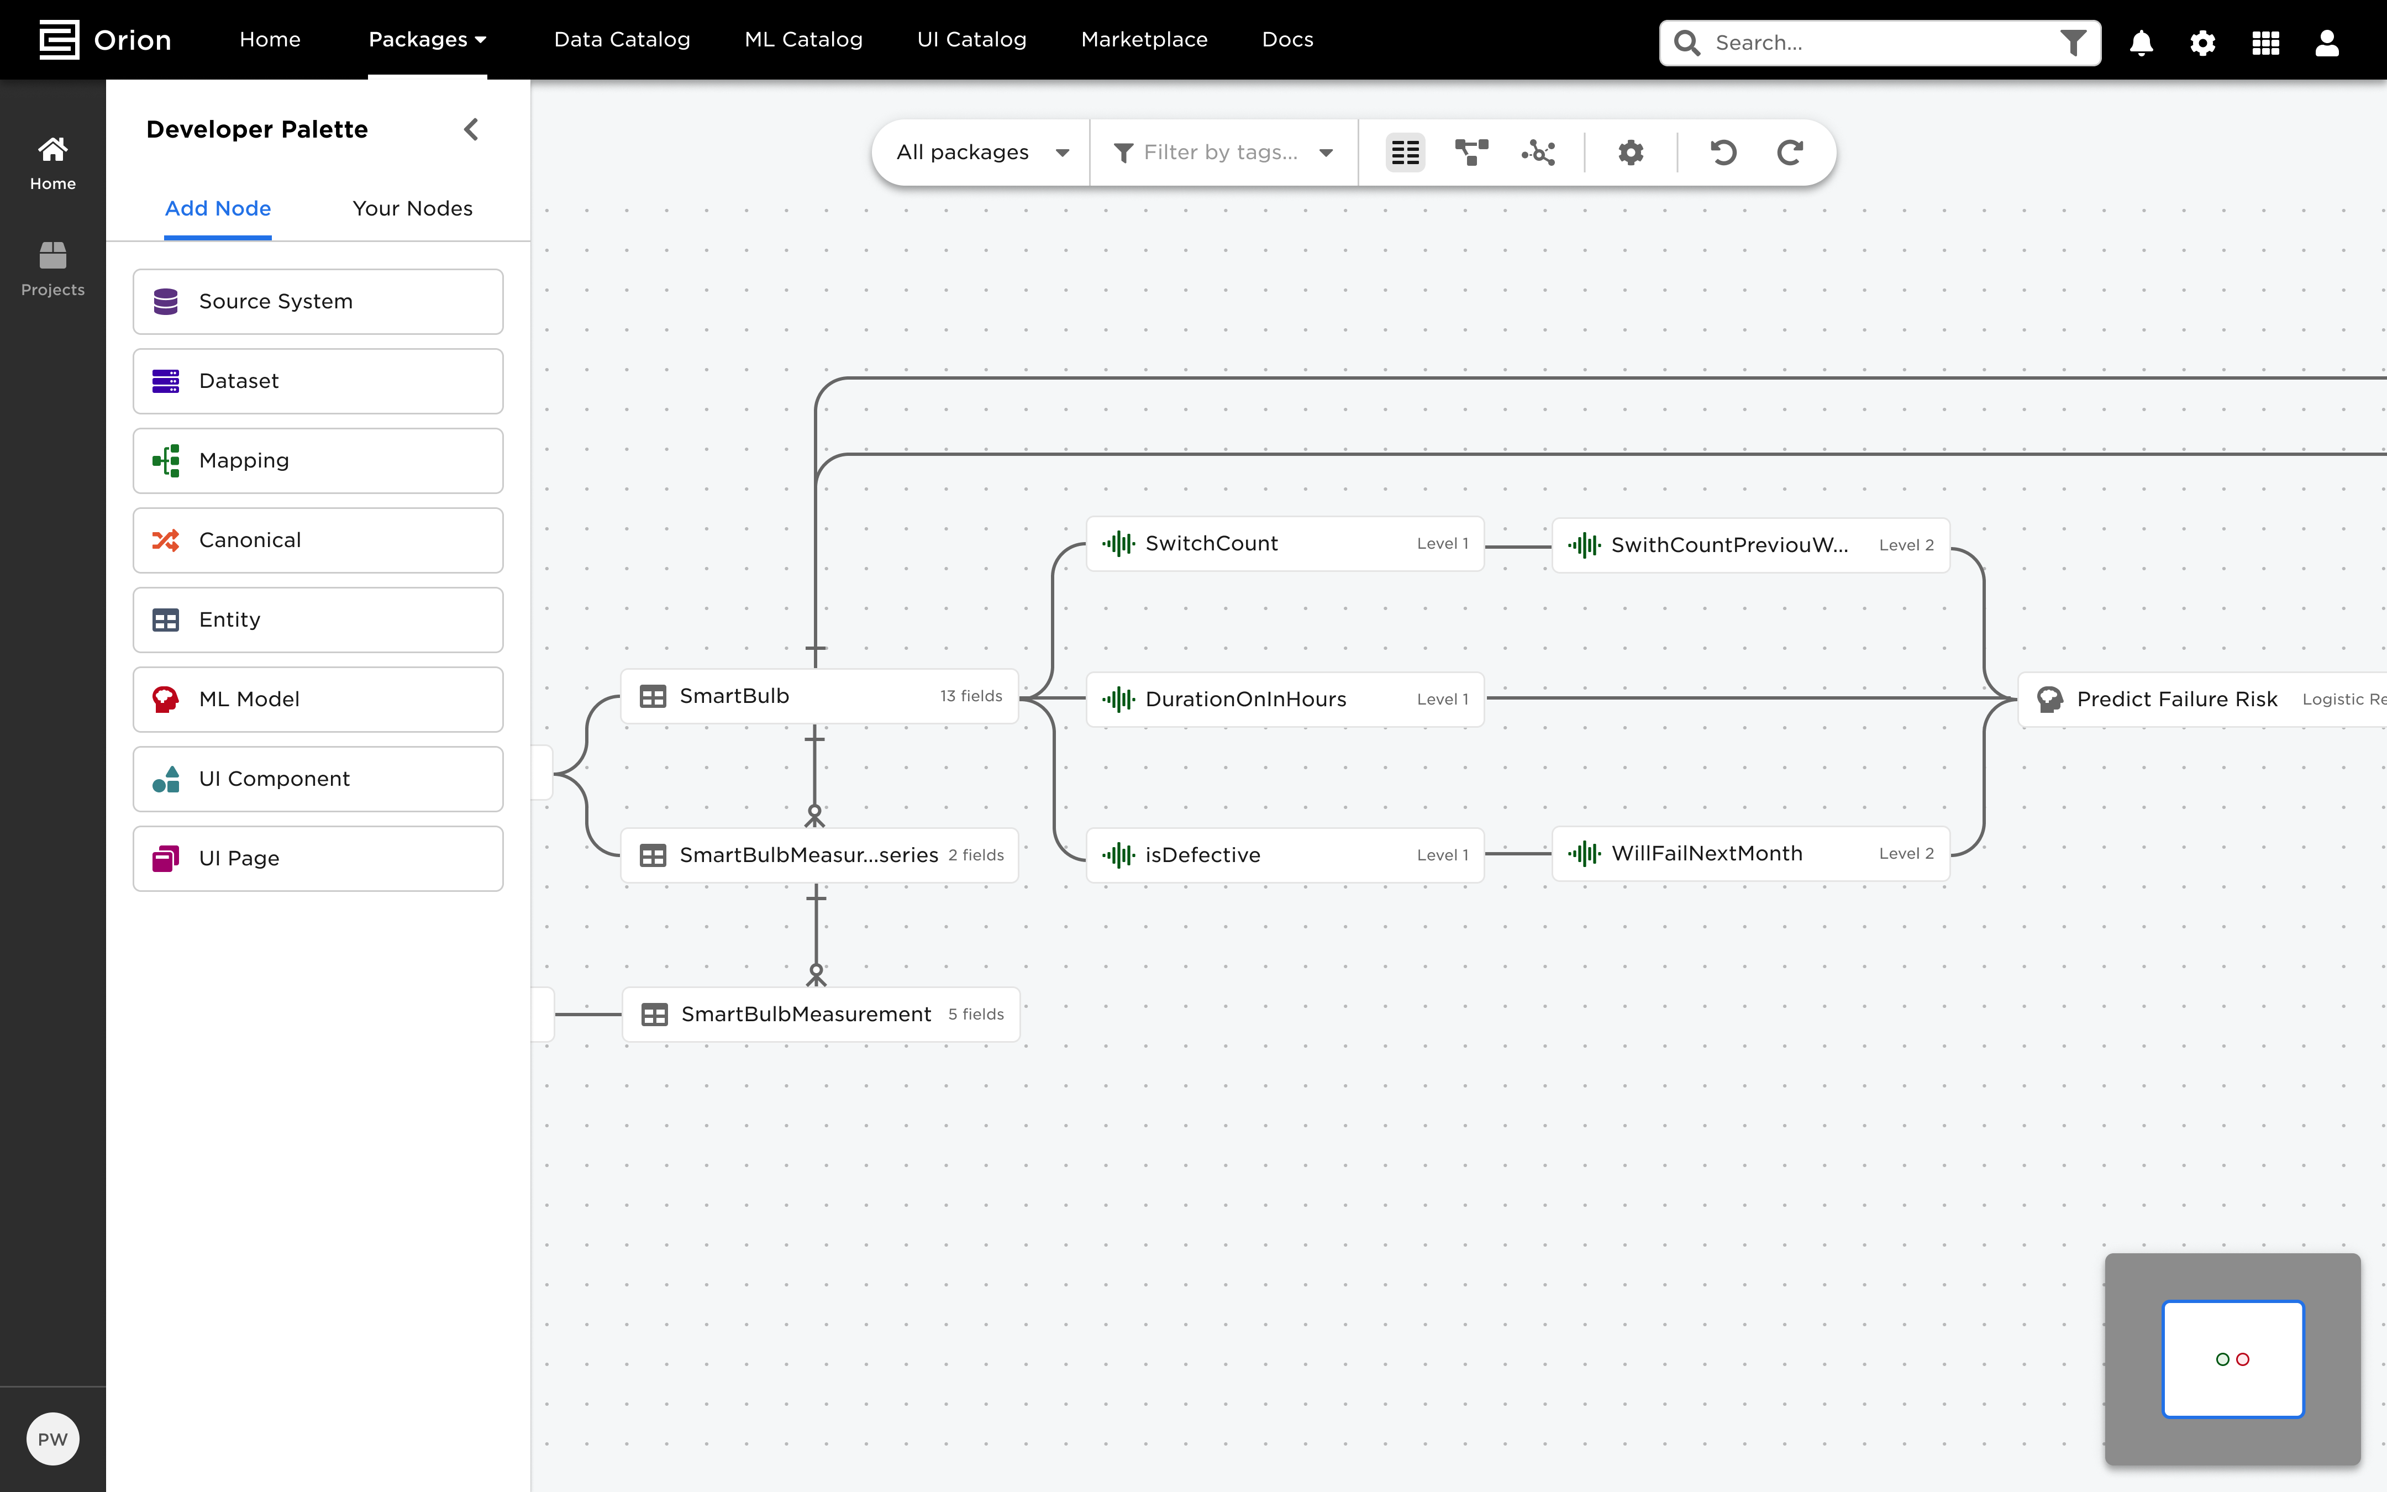Switch canvas to list layout view
The height and width of the screenshot is (1492, 2387).
point(1405,152)
